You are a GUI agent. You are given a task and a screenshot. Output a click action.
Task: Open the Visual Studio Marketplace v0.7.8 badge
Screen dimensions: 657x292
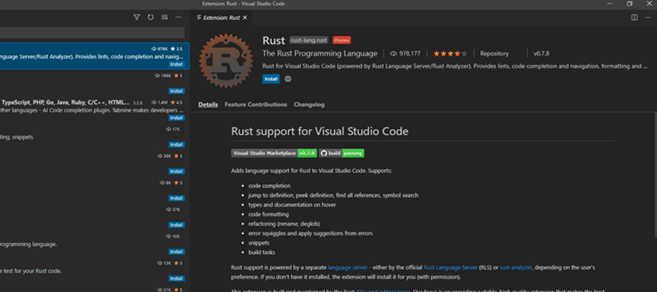click(274, 153)
